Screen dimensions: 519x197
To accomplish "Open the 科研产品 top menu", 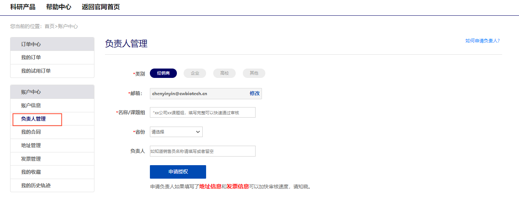I will tap(23, 7).
